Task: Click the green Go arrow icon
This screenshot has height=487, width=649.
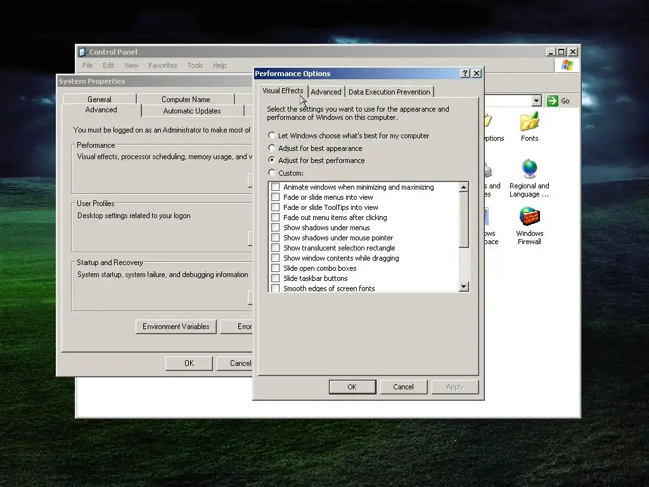Action: 552,101
